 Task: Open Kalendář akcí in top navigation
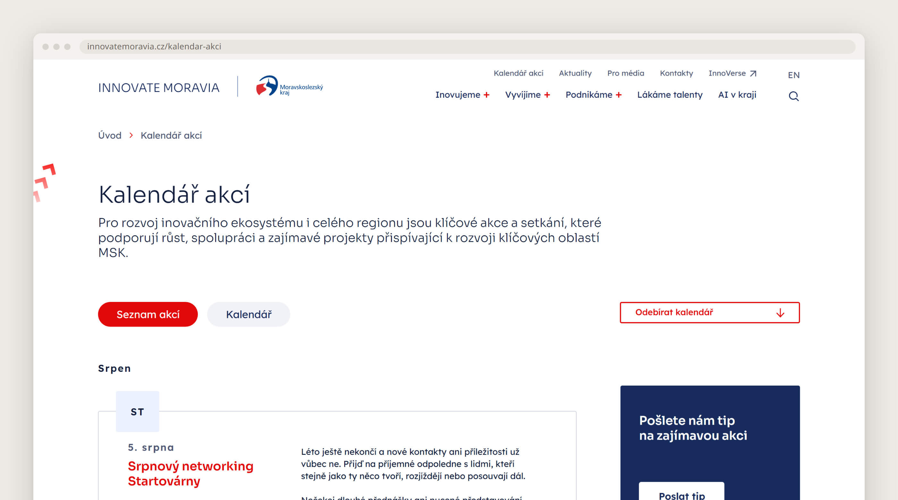[x=518, y=73]
